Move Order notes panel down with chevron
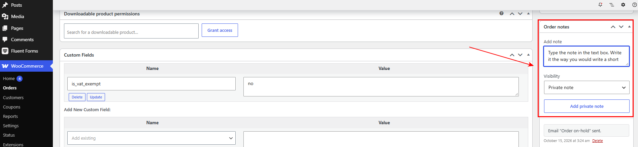638x147 pixels. point(621,27)
